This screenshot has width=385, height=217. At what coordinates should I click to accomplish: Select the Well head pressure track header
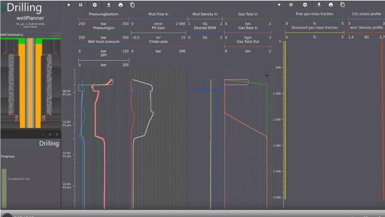point(104,42)
